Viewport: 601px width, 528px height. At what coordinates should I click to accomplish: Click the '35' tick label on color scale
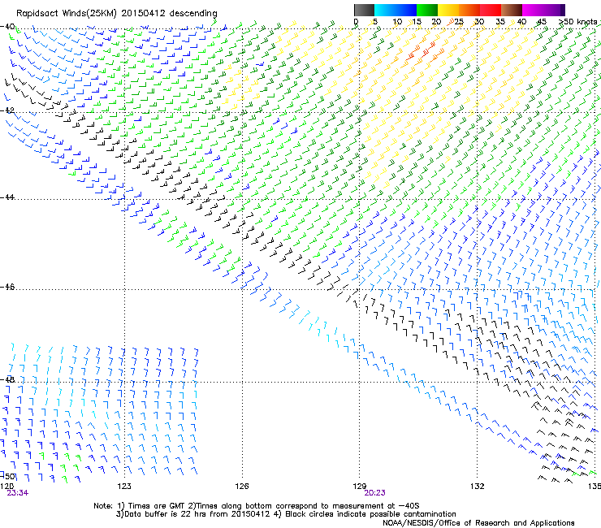[x=500, y=21]
